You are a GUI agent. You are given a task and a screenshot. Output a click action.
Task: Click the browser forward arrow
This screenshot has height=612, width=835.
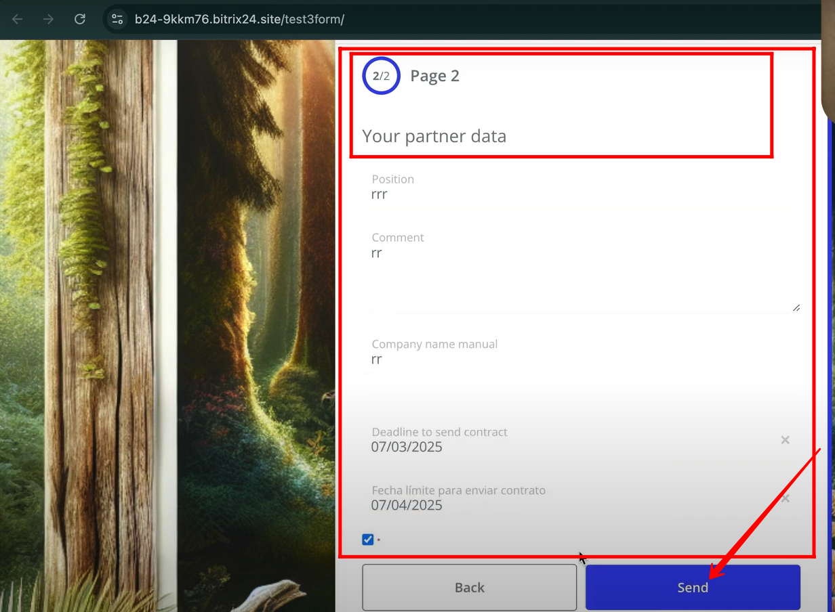pyautogui.click(x=48, y=19)
